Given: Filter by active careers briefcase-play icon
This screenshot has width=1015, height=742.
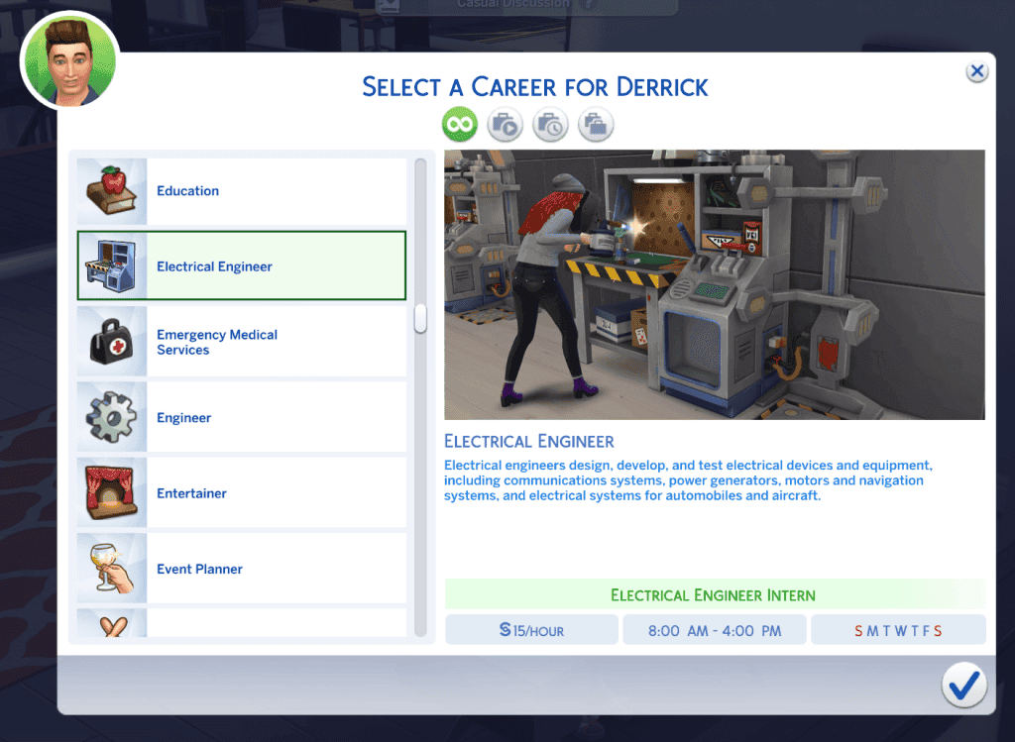Looking at the screenshot, I should click(x=505, y=124).
